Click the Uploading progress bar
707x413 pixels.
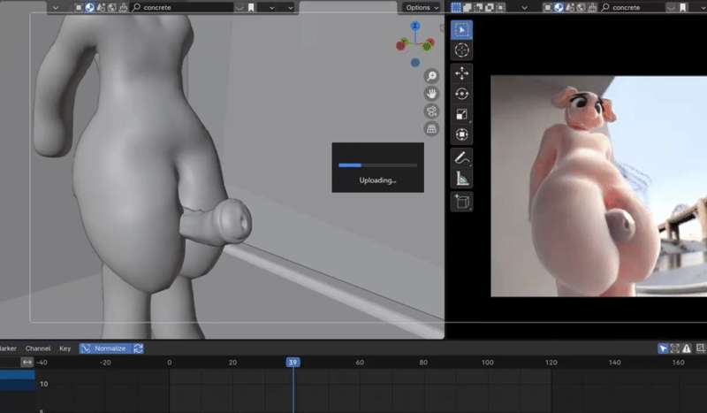tap(378, 165)
